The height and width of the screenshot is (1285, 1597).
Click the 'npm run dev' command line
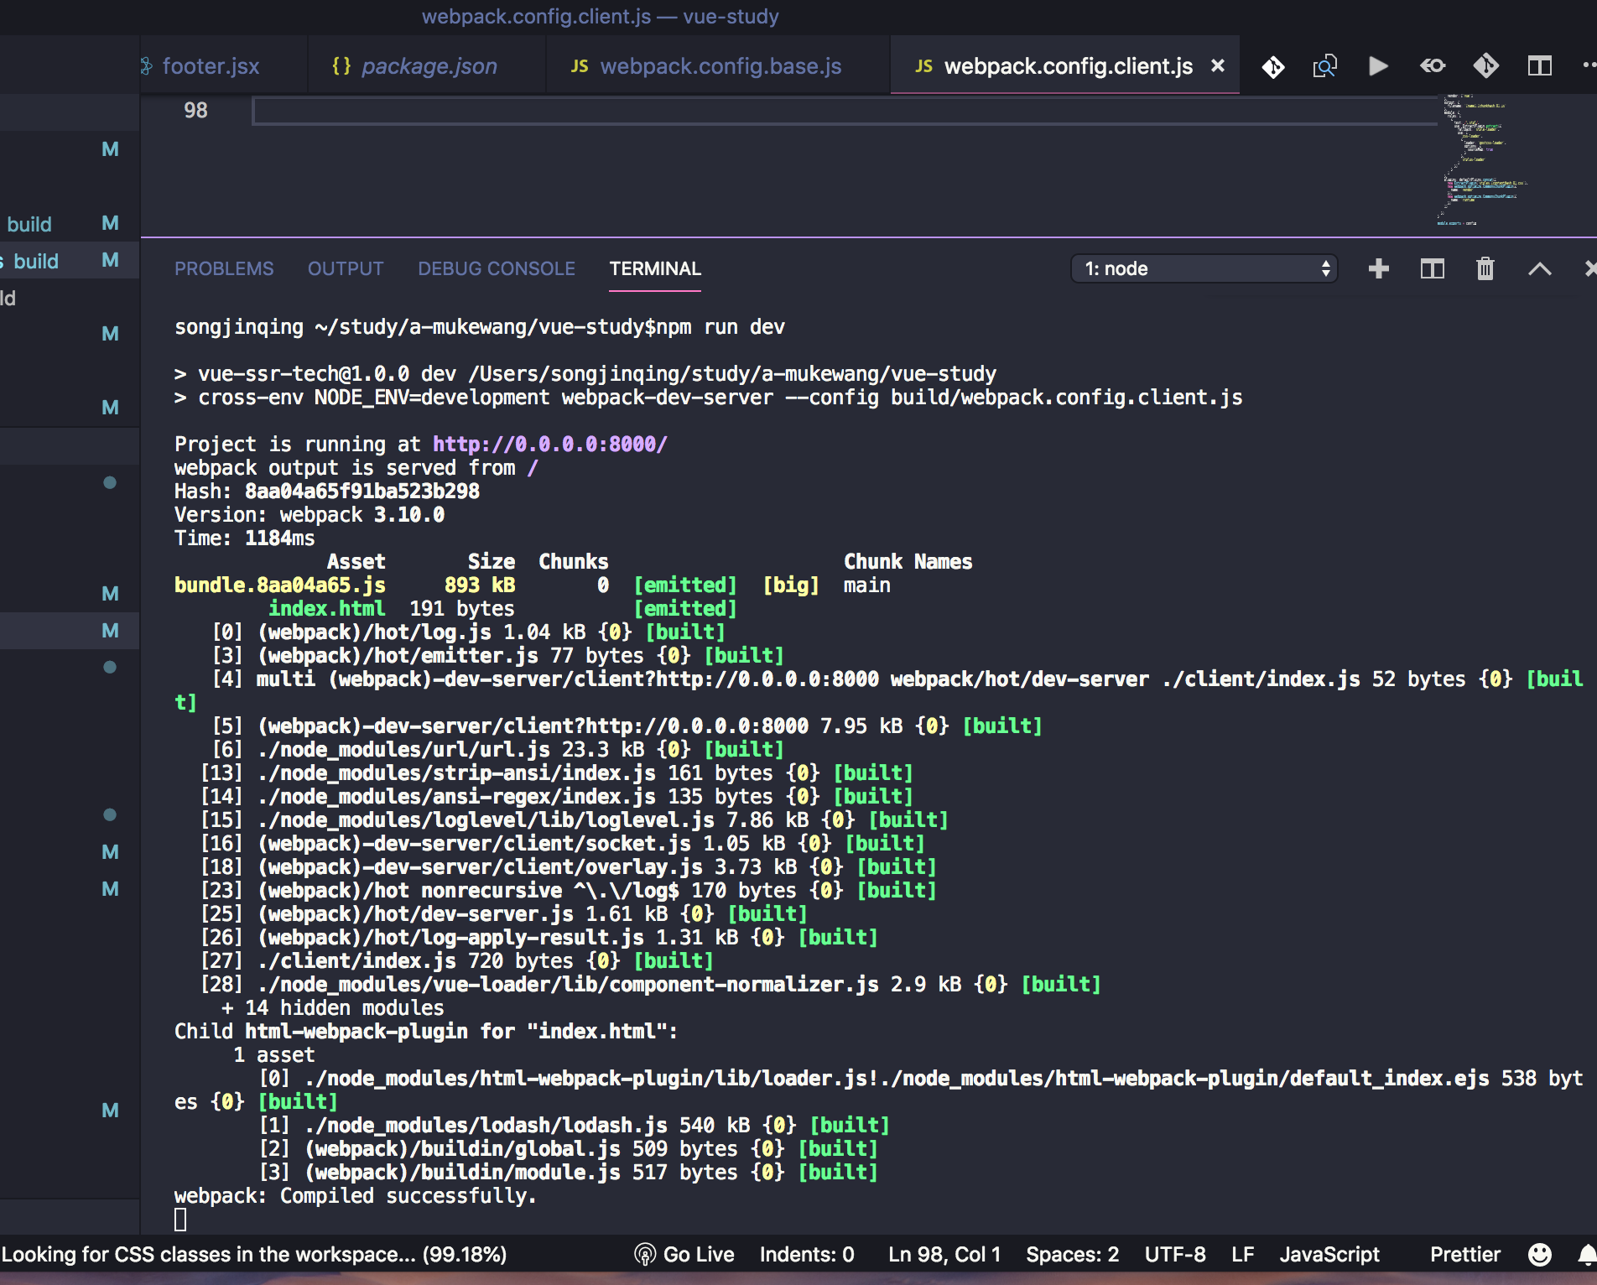click(480, 327)
